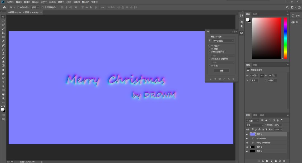Switch to the 路径 paths tab
The height and width of the screenshot is (163, 302).
pyautogui.click(x=262, y=115)
